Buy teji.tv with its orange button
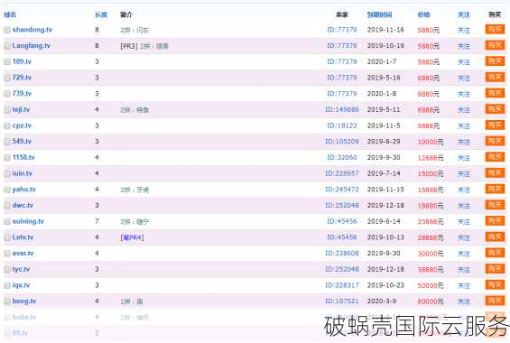 tap(495, 109)
